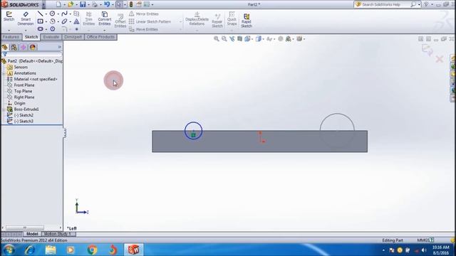Open the Display Style icon
This screenshot has width=456, height=256.
(258, 38)
